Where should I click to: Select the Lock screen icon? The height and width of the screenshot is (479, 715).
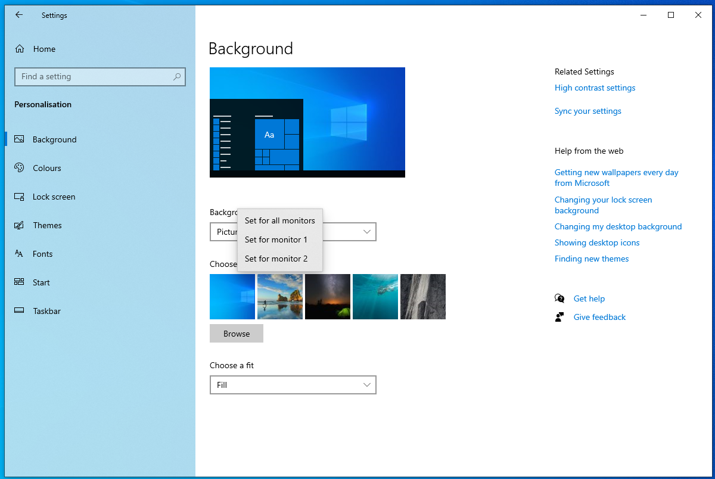pyautogui.click(x=19, y=197)
